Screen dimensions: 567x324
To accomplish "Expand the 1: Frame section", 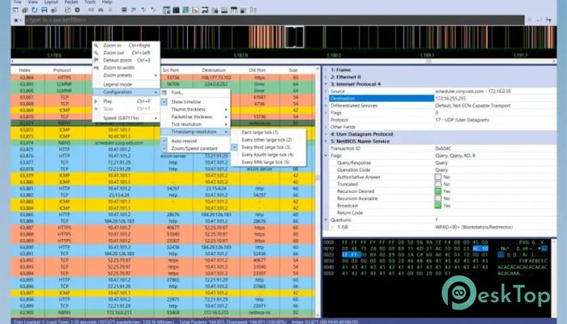I will click(326, 70).
